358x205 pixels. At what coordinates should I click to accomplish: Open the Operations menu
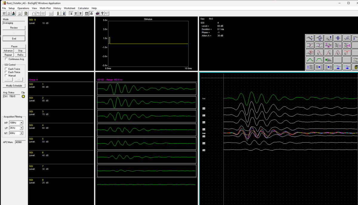(23, 8)
